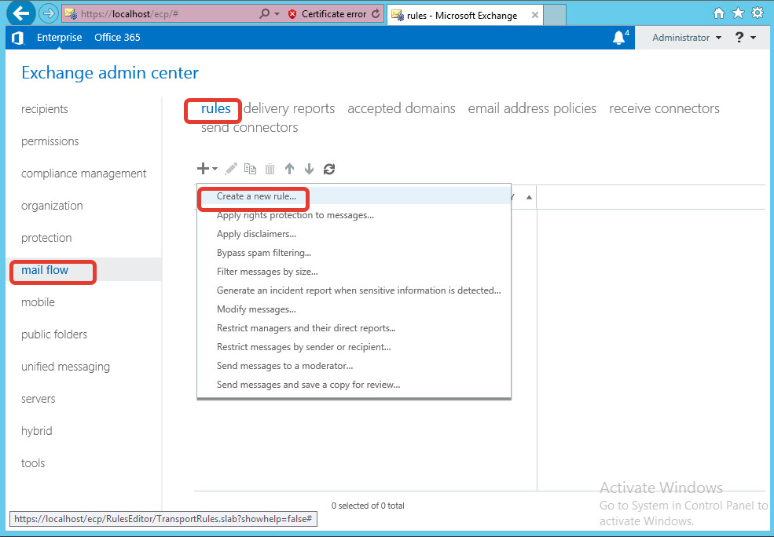Choose Apply rights protection to messages...
The image size is (774, 537).
pyautogui.click(x=295, y=215)
